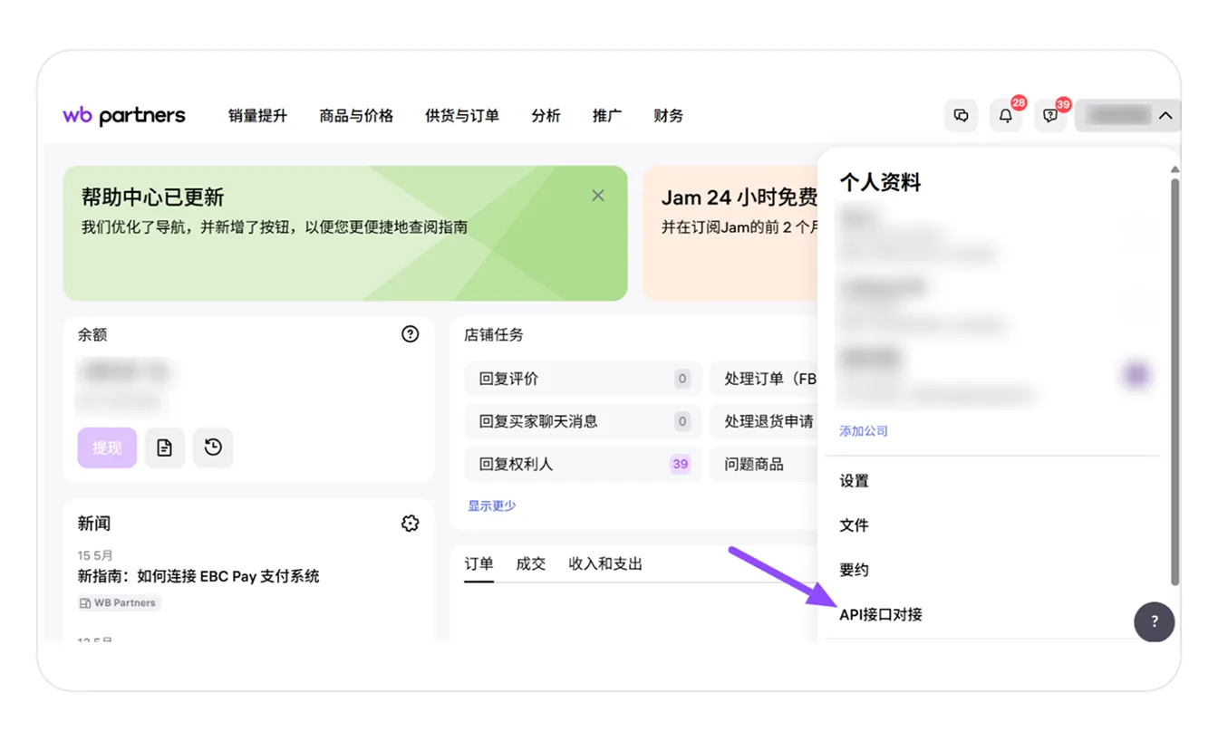Switch to the 成交 tab
Viewport: 1218px width, 741px height.
531,563
